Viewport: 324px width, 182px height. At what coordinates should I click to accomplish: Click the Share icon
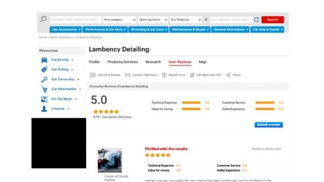pos(228,75)
